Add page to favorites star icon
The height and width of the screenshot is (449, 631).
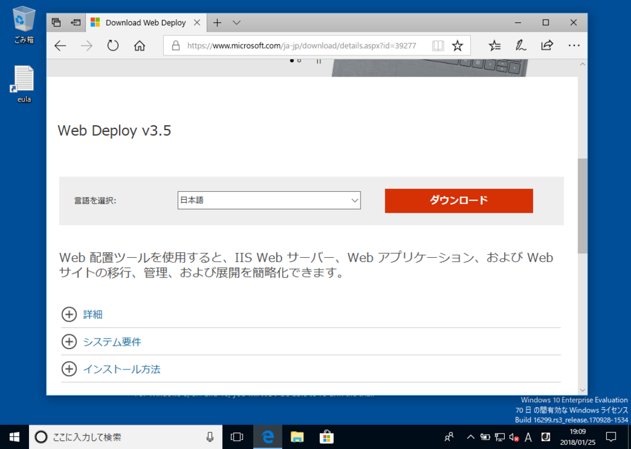(x=457, y=46)
